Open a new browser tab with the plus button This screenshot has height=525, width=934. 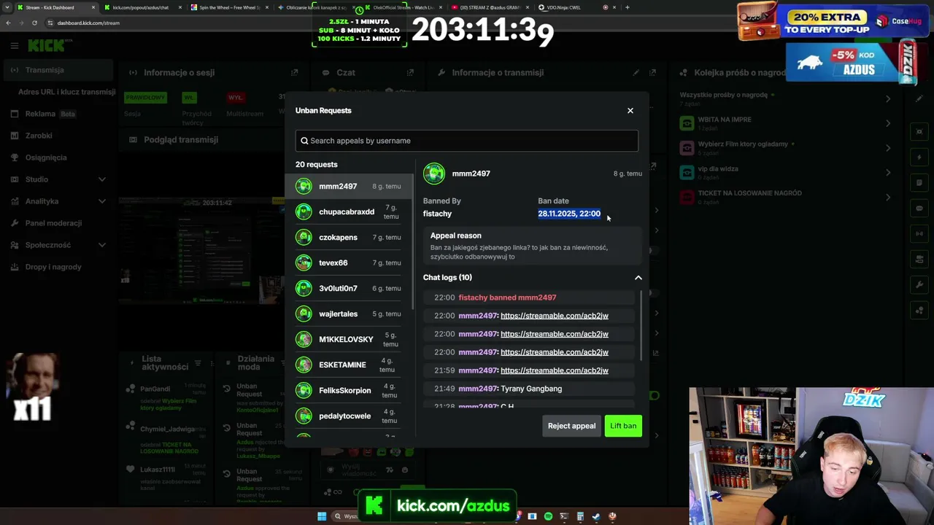[x=628, y=7]
